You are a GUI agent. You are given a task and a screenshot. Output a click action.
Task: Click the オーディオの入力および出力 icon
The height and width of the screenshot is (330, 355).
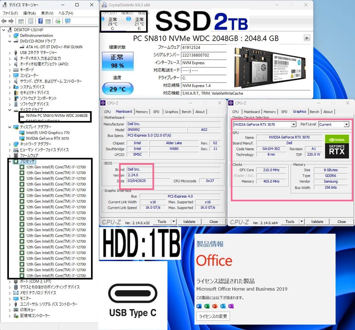(x=16, y=58)
